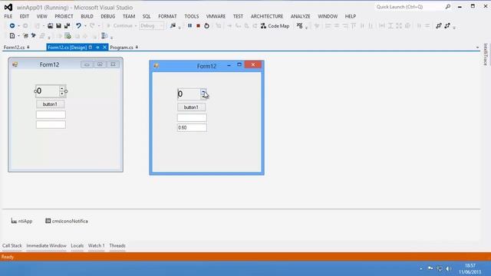Open the ARCHITECTURE menu
Image resolution: width=491 pixels, height=276 pixels.
click(267, 16)
